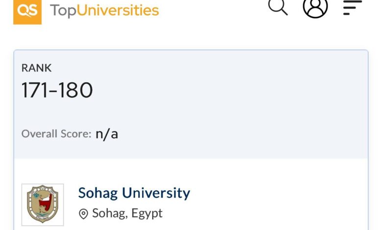The height and width of the screenshot is (230, 382).
Task: Click blank header space left of search icon
Action: [215, 10]
